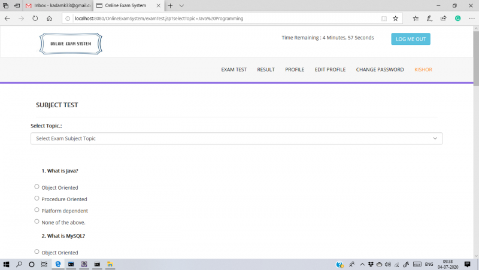
Task: Open EXAM TEST menu item
Action: pyautogui.click(x=234, y=69)
